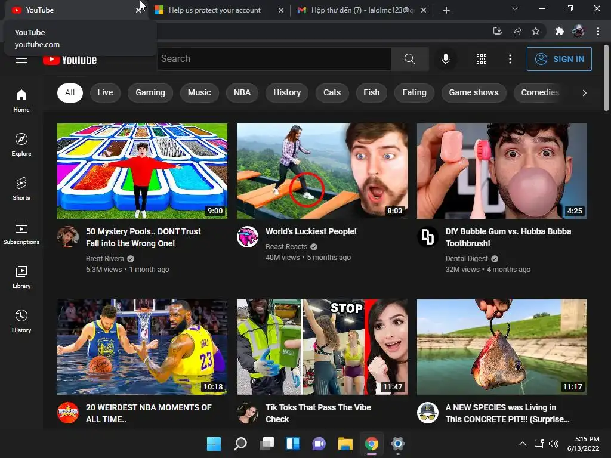This screenshot has height=458, width=611.
Task: Click Beast Reacts channel avatar
Action: tap(248, 237)
